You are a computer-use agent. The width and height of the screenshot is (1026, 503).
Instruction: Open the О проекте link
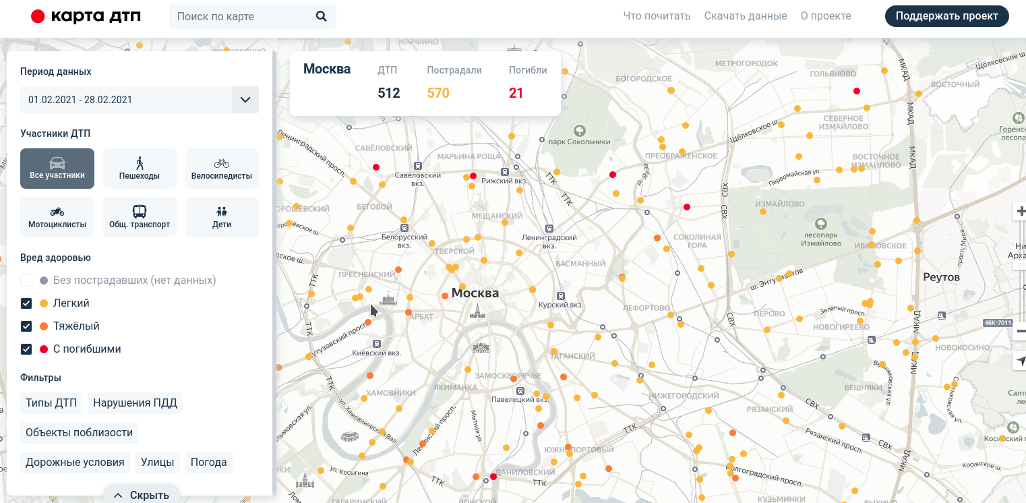tap(826, 16)
